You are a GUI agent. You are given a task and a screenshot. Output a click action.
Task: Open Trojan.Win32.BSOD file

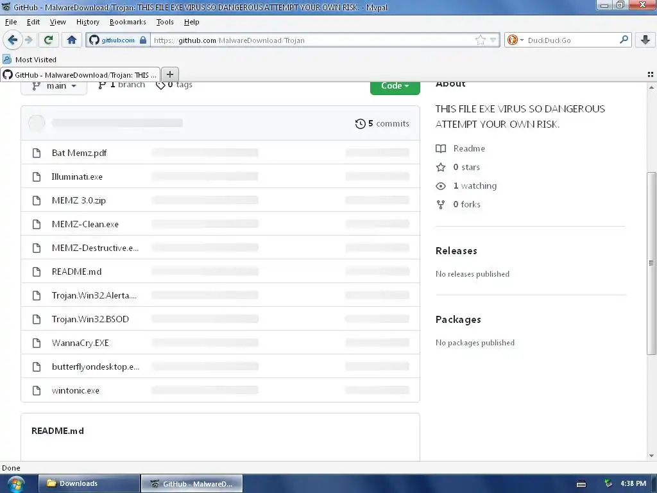(x=90, y=319)
